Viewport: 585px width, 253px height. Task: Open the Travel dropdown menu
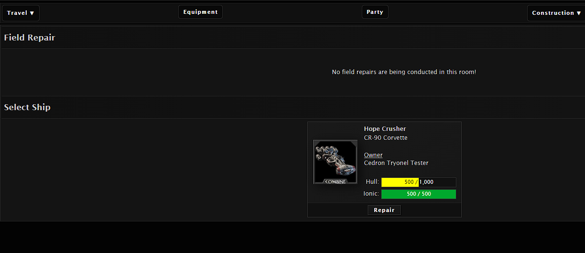point(20,13)
